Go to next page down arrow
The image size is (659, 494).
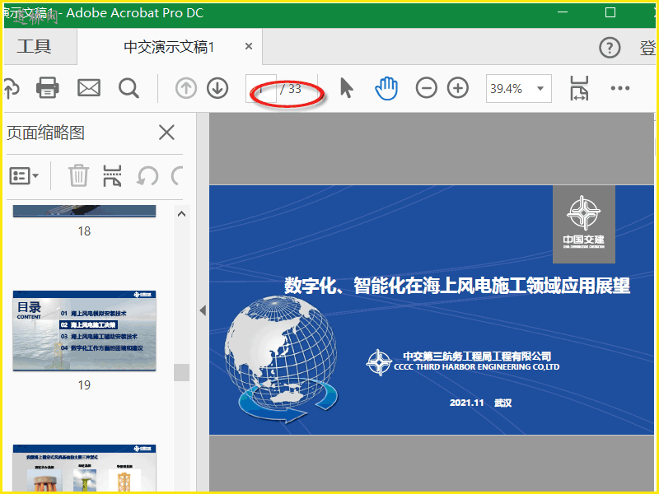[217, 89]
